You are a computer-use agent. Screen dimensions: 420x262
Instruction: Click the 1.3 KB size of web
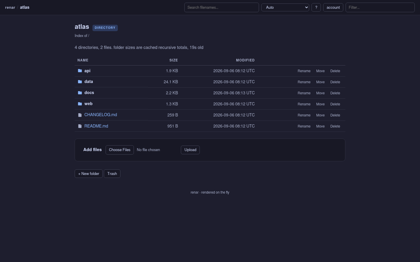tap(172, 104)
